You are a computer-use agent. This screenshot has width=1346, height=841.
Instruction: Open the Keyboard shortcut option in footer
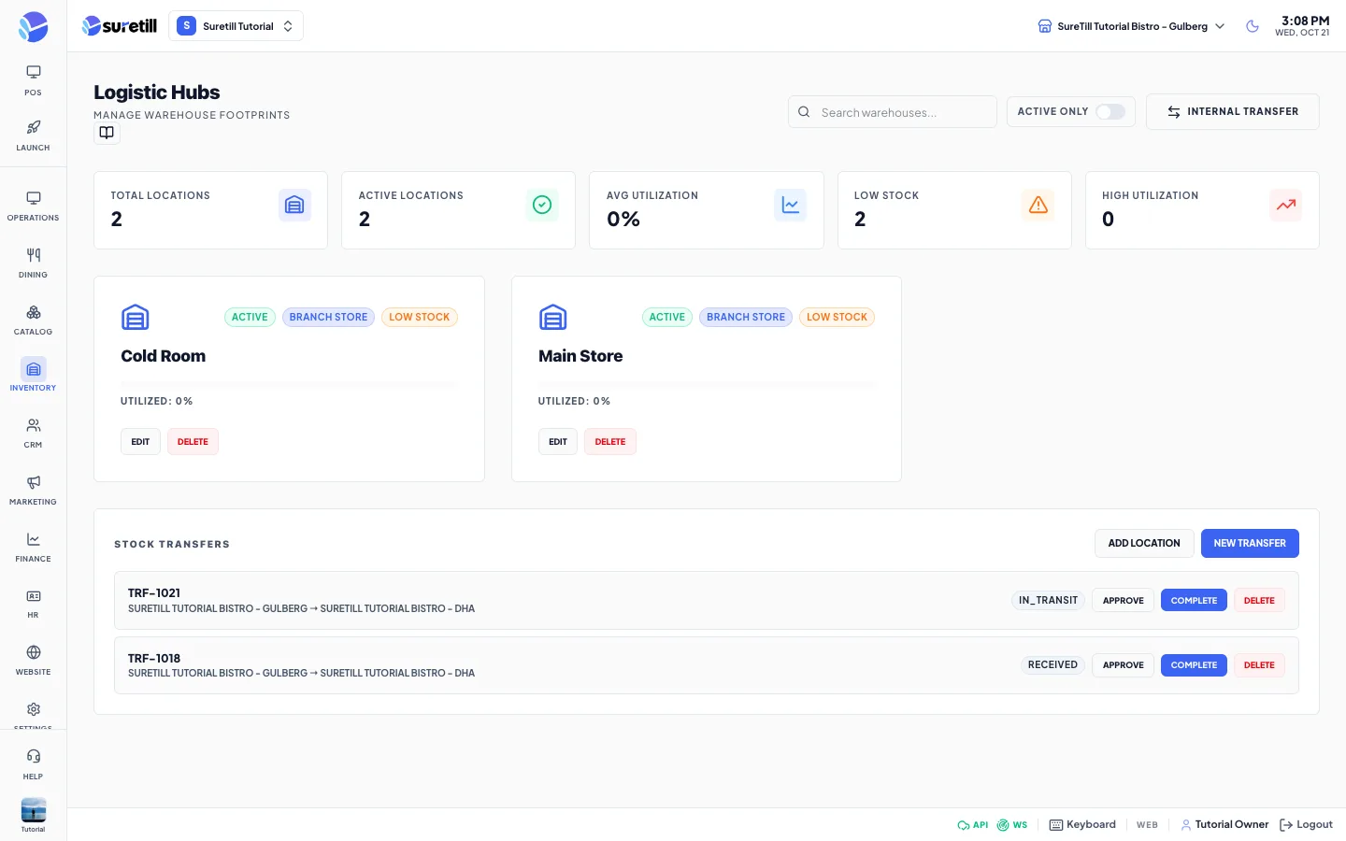1082,825
